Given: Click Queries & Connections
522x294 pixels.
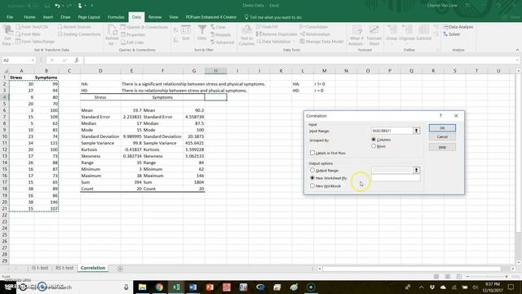Looking at the screenshot, I should [x=144, y=27].
